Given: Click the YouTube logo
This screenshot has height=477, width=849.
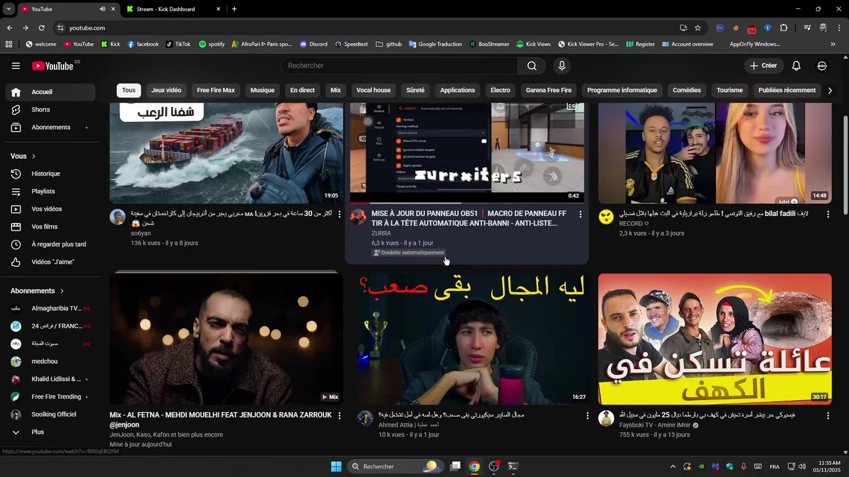Looking at the screenshot, I should point(52,66).
